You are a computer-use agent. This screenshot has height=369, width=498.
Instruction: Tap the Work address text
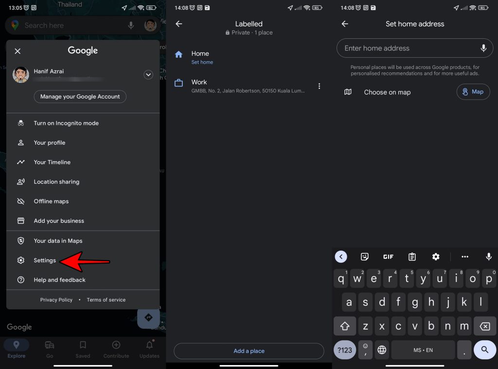248,91
